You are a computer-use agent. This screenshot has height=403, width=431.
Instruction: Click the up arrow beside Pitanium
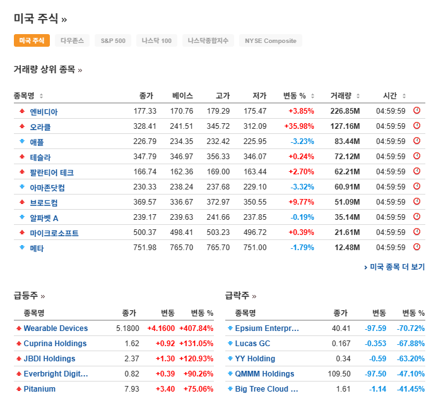click(x=19, y=388)
